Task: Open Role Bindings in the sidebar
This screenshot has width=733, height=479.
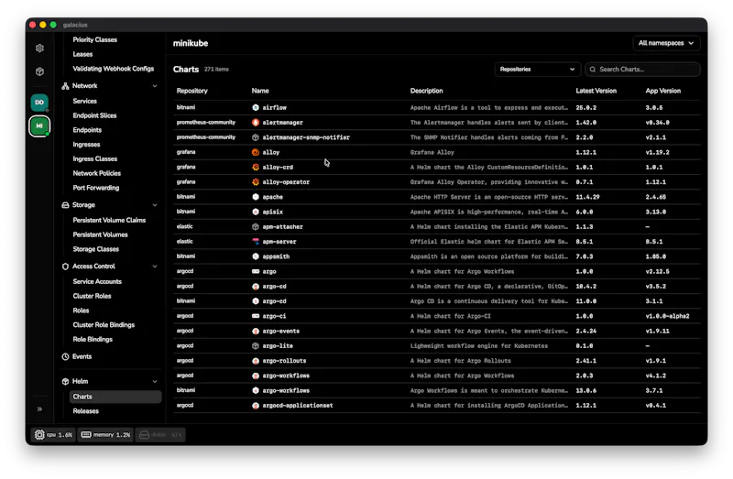Action: (93, 339)
